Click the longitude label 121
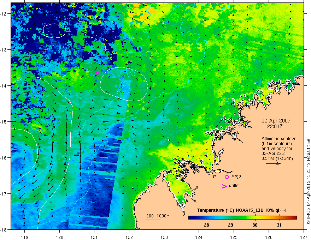Image resolution: width=311 pixels, height=240 pixels. click(x=94, y=237)
